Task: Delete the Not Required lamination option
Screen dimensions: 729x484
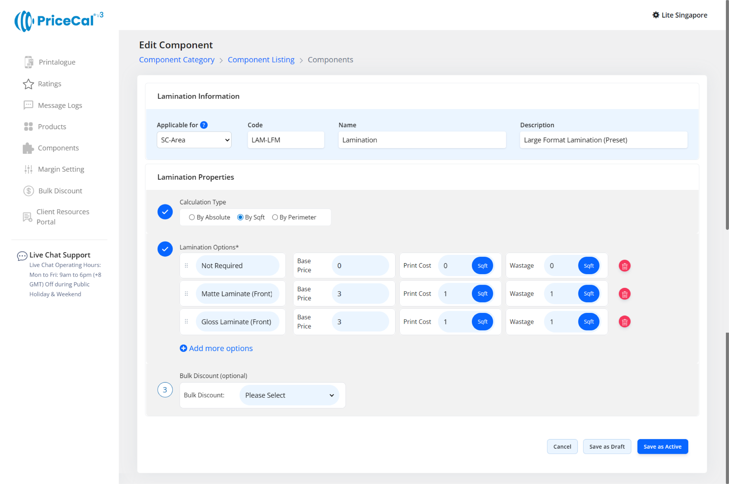Action: (x=624, y=266)
